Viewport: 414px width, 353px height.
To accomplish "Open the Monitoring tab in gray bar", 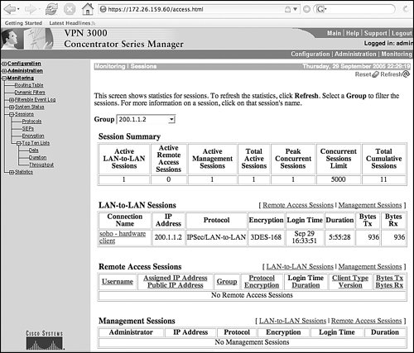I will point(397,54).
